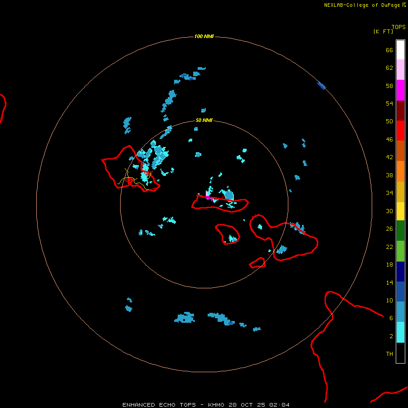Click the isolated echo on 100 NMI ring northeast

[x=321, y=86]
